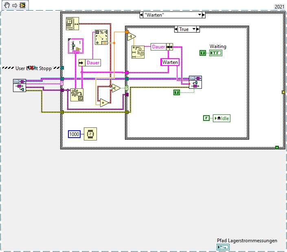Click the run arrow tool icon

tap(15, 5)
